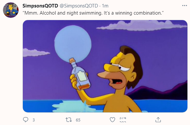Open the share upload arrow icon
The image size is (190, 125).
pos(158,119)
